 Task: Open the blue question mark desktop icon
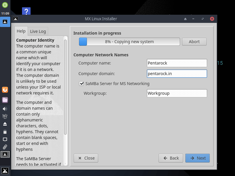(26, 11)
